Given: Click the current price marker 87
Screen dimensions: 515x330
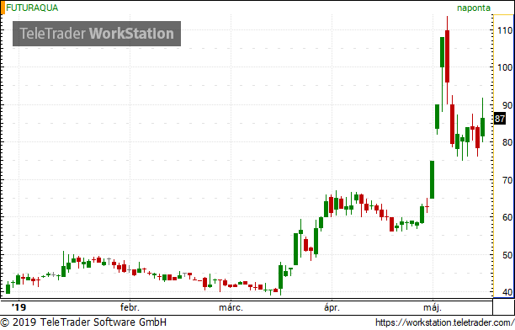Looking at the screenshot, I should click(500, 119).
